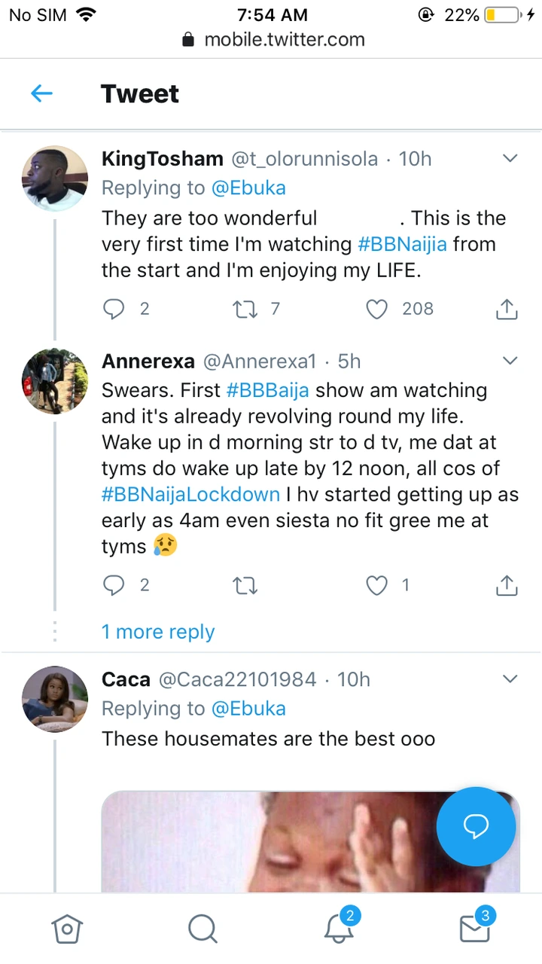The height and width of the screenshot is (964, 542).
Task: Go to the Home tab
Action: tap(66, 929)
